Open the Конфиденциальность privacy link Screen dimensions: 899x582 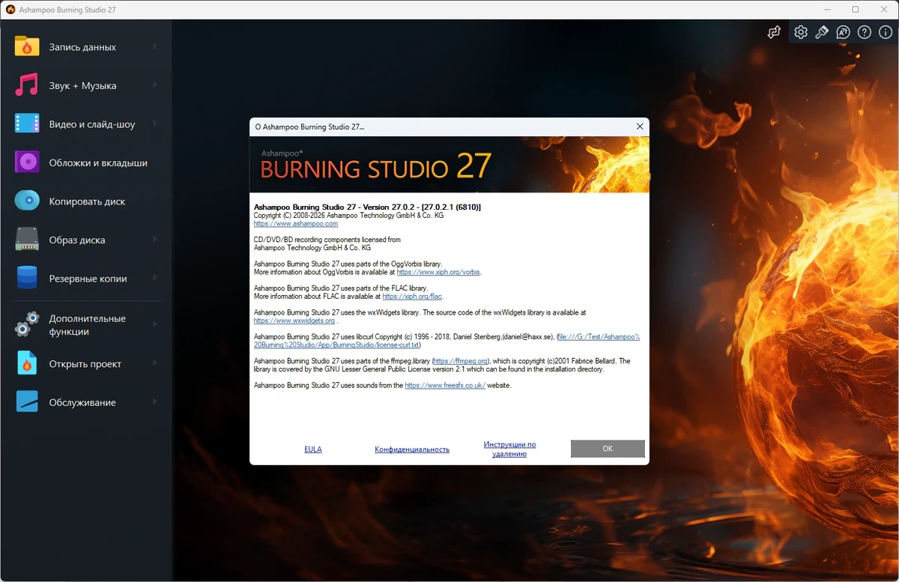pos(412,449)
